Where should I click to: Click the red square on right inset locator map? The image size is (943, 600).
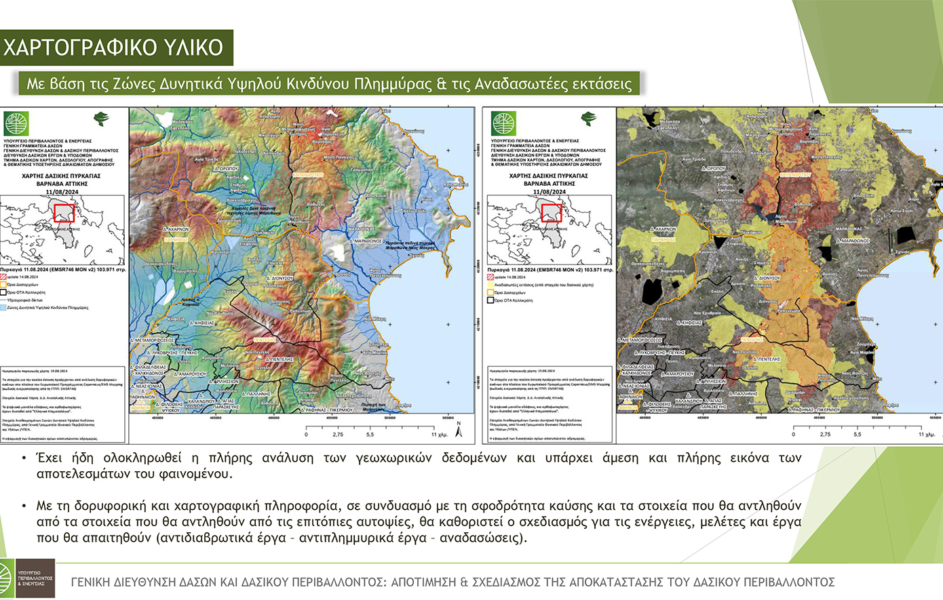(550, 214)
